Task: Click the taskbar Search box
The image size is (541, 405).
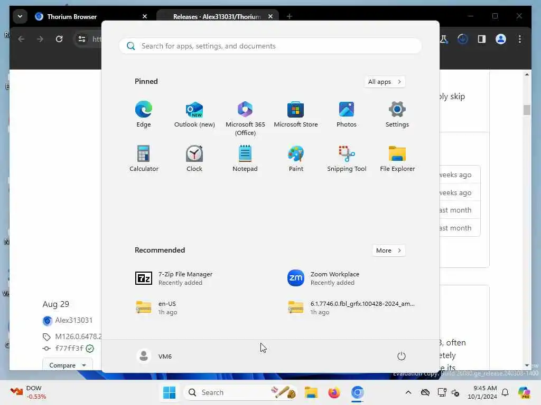Action: pos(240,392)
